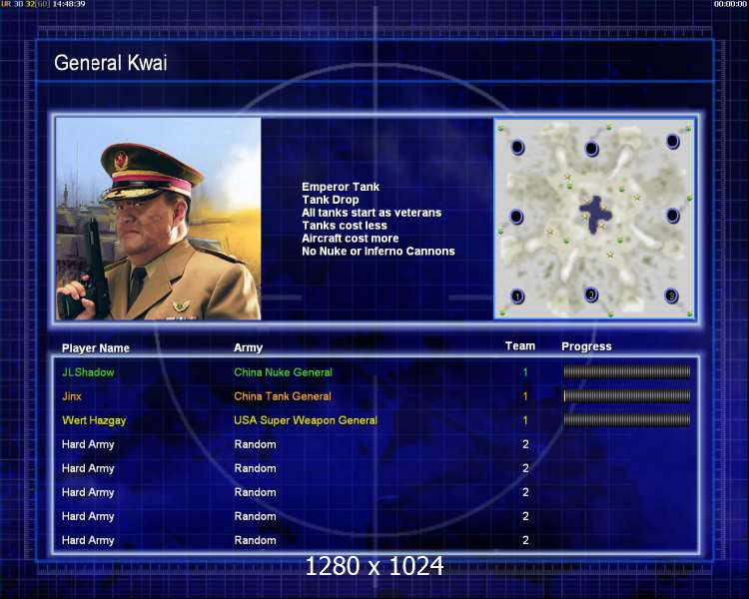Screen dimensions: 749x599
Task: Select player name JLShadow
Action: click(88, 372)
